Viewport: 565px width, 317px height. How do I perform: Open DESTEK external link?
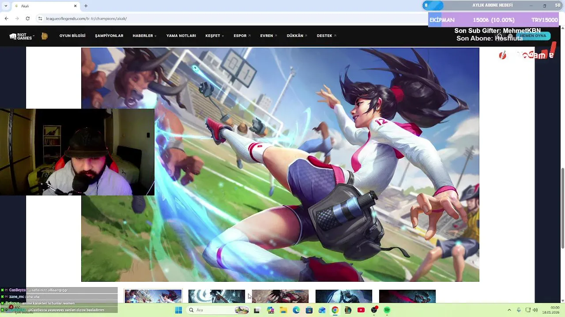(x=326, y=36)
